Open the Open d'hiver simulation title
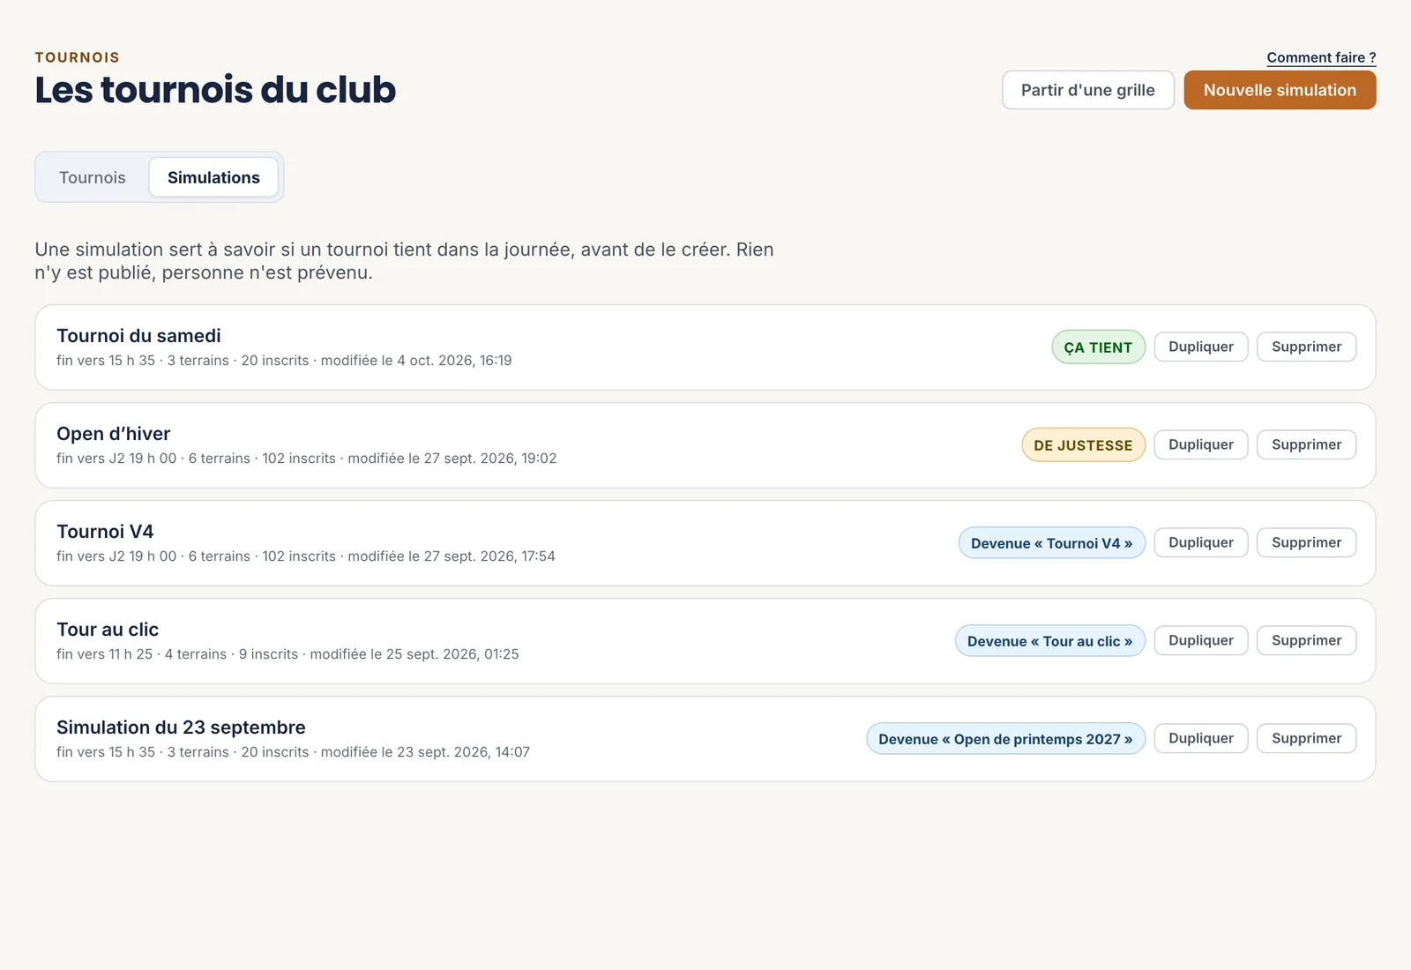The width and height of the screenshot is (1411, 970). click(x=113, y=434)
